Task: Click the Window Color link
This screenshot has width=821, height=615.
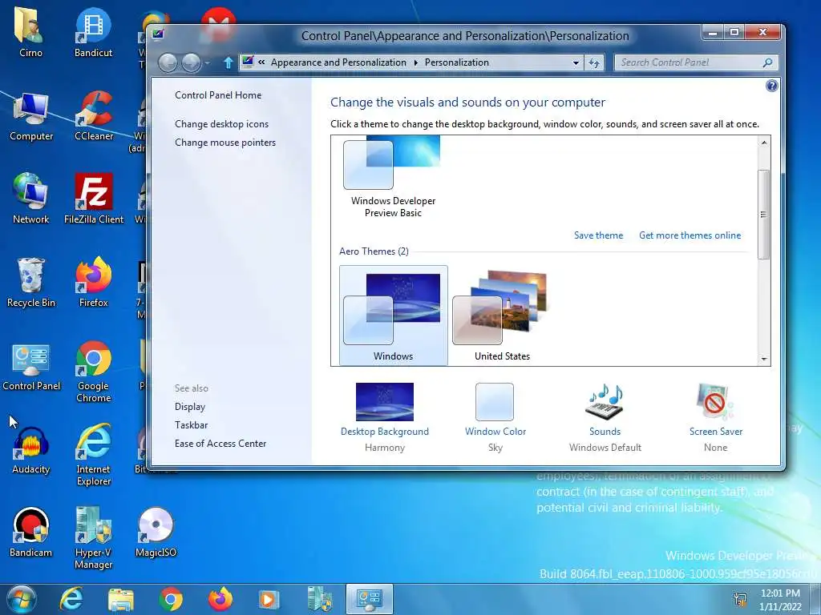Action: coord(495,432)
